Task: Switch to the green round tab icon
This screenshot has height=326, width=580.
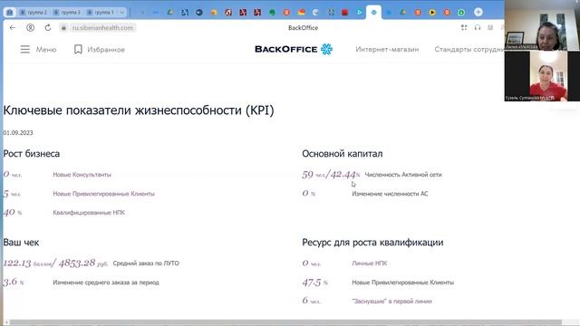Action: pyautogui.click(x=272, y=12)
